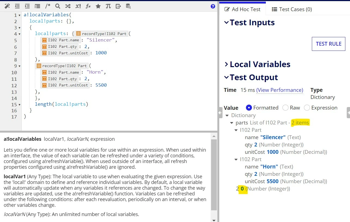Collapse the Test Inputs section
The image size is (350, 222).
(x=226, y=23)
